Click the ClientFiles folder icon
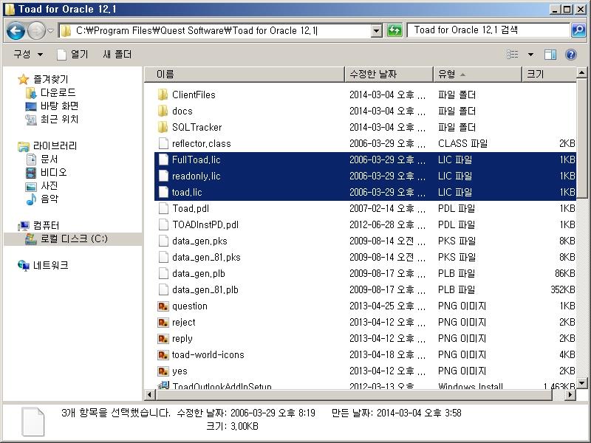The image size is (591, 443). coord(163,95)
